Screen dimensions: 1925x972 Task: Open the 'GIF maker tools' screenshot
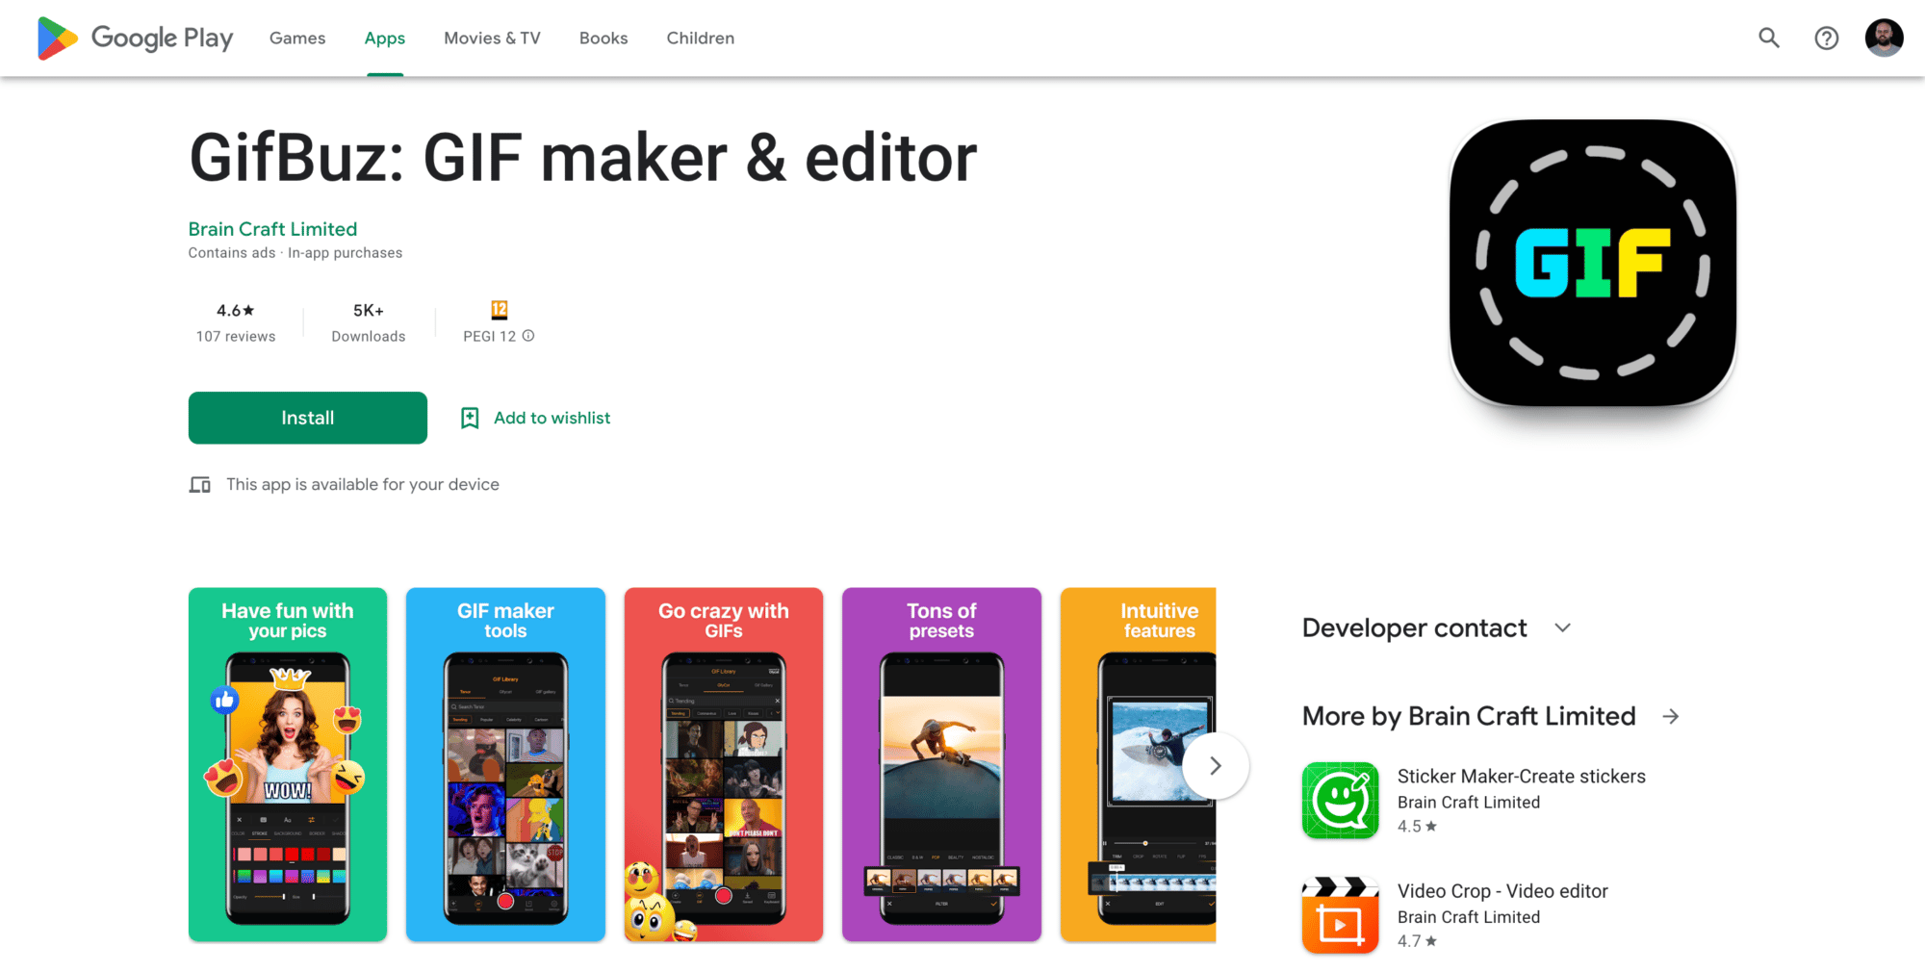pos(505,764)
